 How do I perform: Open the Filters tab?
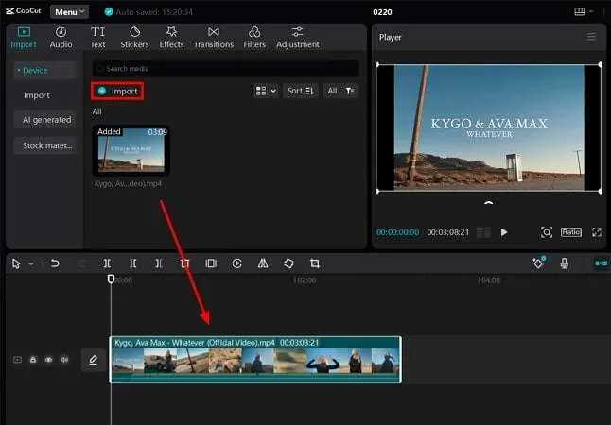(254, 38)
